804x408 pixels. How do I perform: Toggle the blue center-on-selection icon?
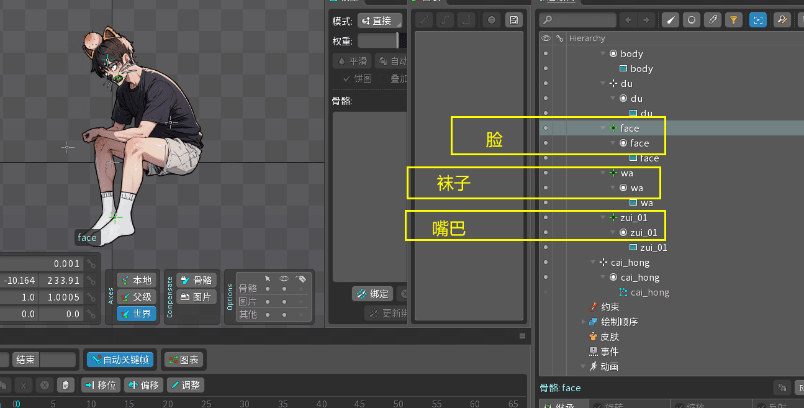pos(757,20)
